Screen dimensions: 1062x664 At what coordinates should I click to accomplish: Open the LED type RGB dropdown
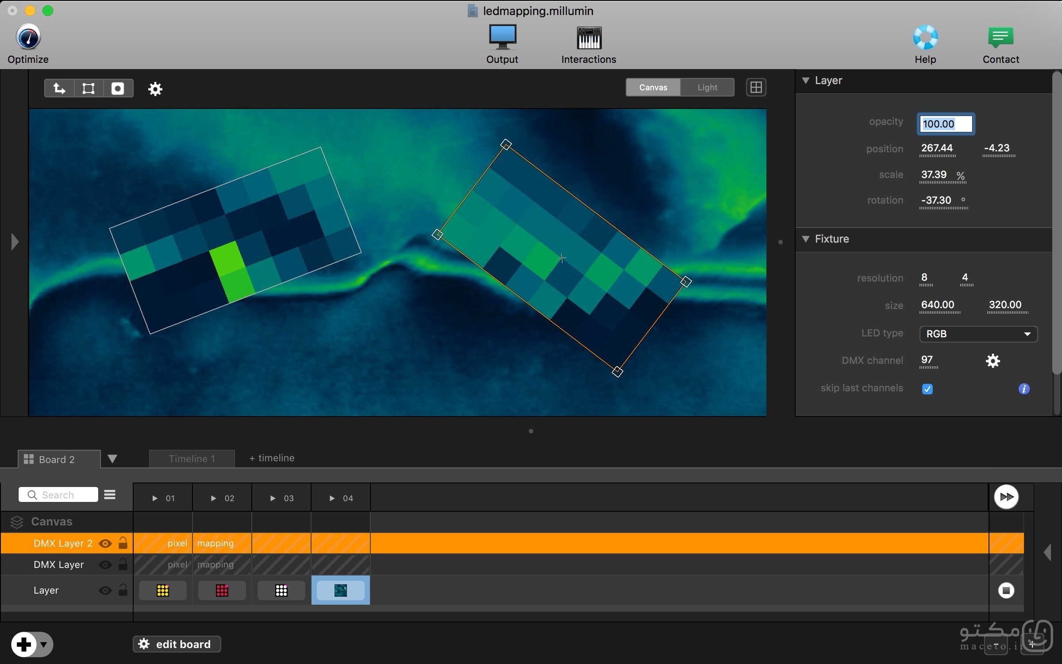[x=978, y=334]
